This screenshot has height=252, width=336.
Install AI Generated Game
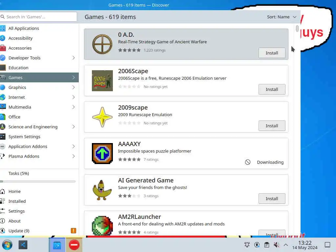click(272, 199)
